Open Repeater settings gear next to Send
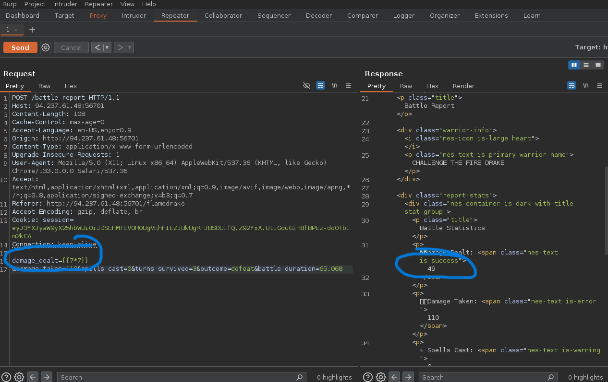The height and width of the screenshot is (382, 608). (x=46, y=47)
